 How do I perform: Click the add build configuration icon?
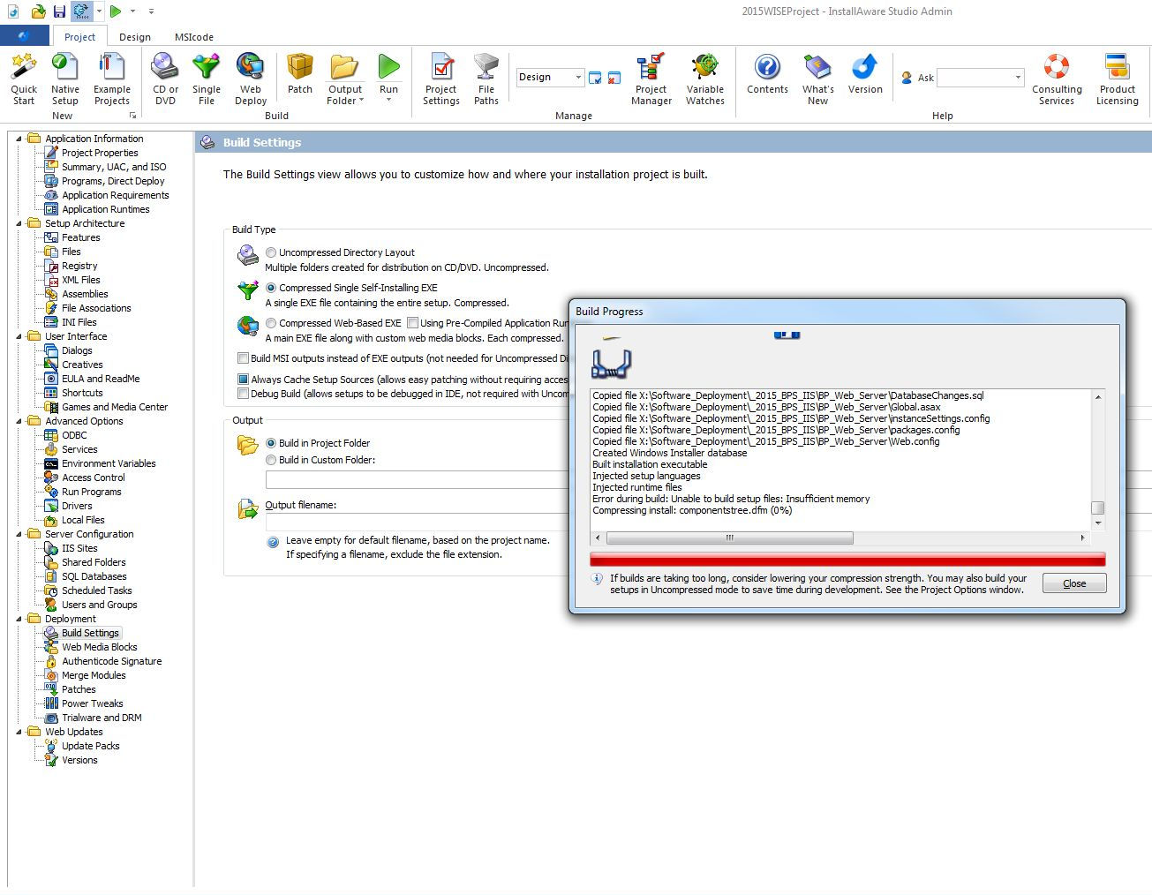tap(595, 78)
